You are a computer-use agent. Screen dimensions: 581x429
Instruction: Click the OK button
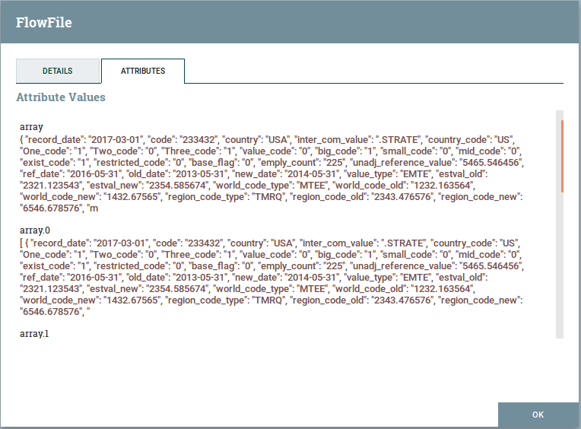coord(538,415)
